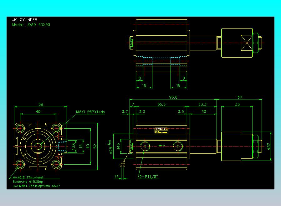Click the left port circle on side view

(145, 146)
